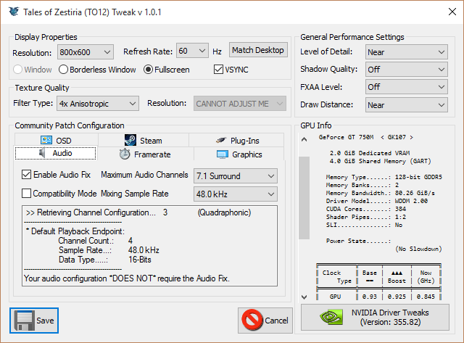
Task: Click the Match Desktop button
Action: [258, 50]
